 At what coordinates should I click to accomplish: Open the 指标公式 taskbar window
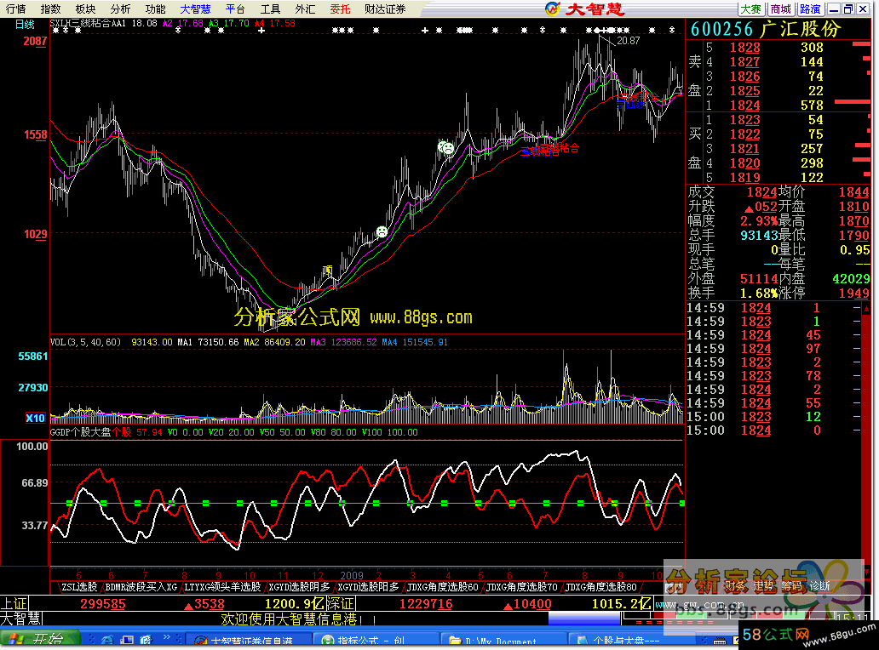click(375, 640)
